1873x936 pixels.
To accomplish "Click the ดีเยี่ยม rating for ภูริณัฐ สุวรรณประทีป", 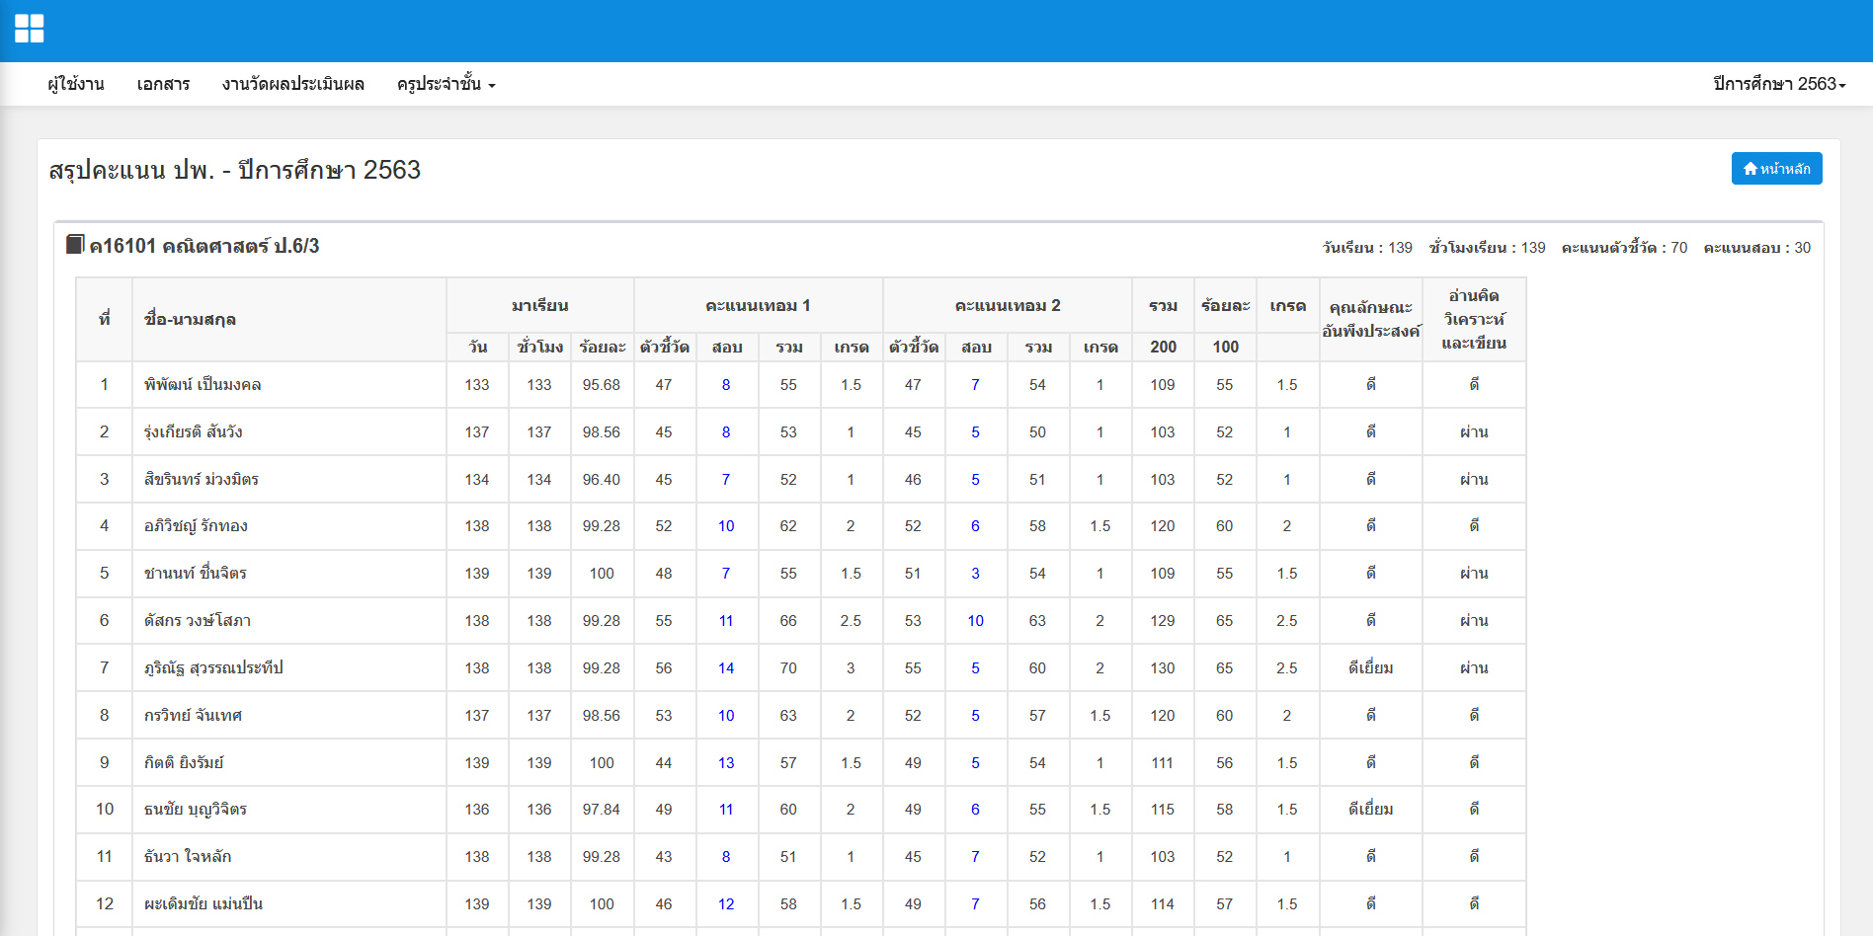I will pyautogui.click(x=1371, y=668).
